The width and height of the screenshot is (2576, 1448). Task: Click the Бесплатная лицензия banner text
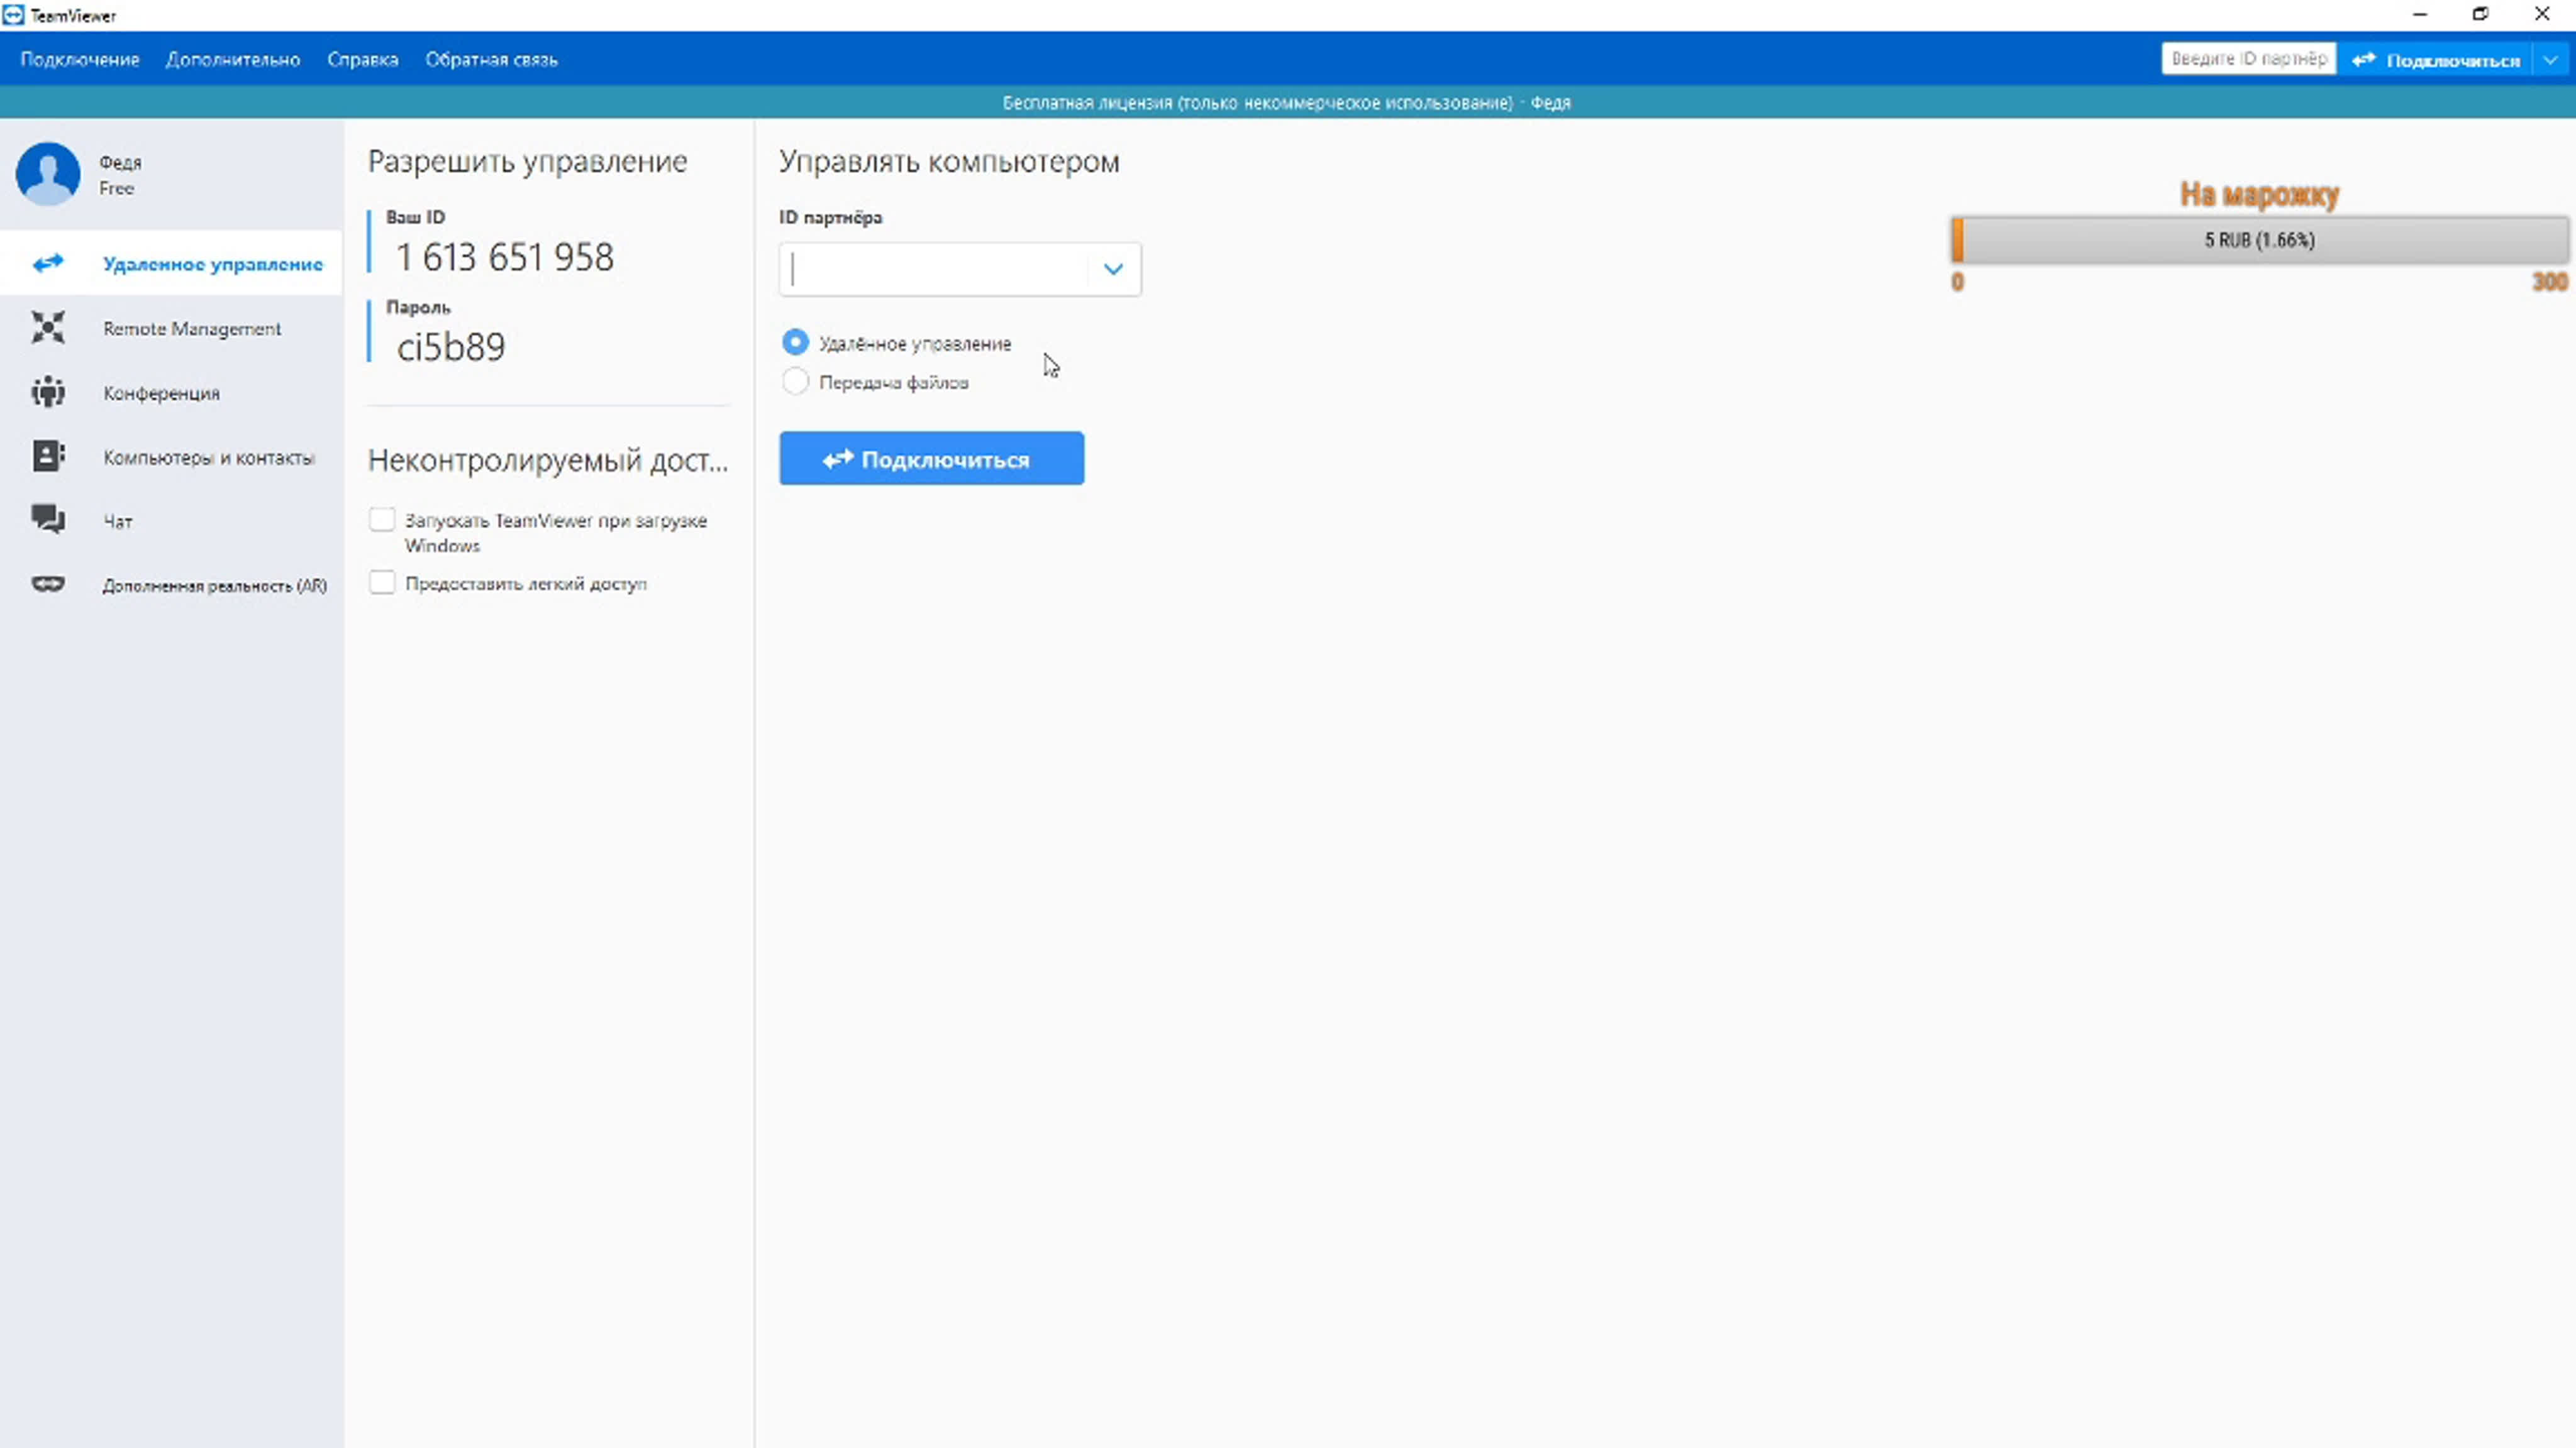tap(1286, 103)
